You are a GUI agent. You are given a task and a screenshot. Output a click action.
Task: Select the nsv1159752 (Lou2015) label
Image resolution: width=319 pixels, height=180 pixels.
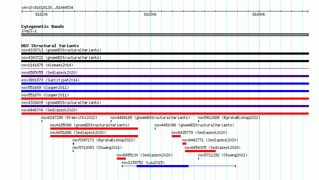[143, 162]
